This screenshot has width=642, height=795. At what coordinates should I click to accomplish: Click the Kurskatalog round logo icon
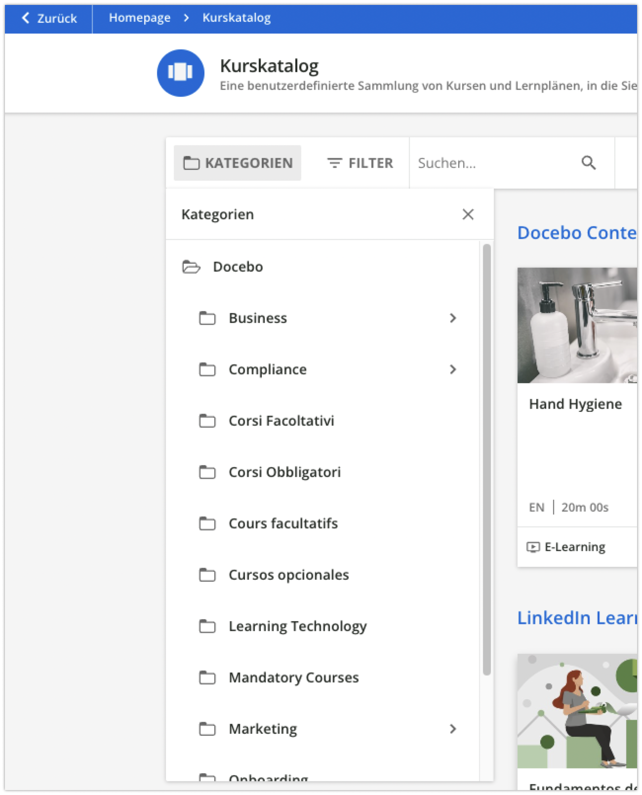click(x=181, y=73)
